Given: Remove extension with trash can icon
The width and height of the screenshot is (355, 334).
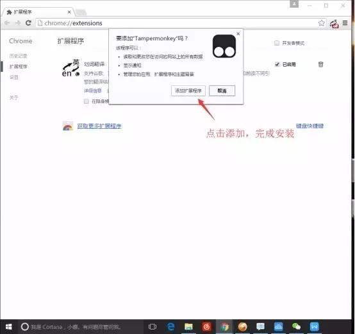Looking at the screenshot, I should point(320,64).
